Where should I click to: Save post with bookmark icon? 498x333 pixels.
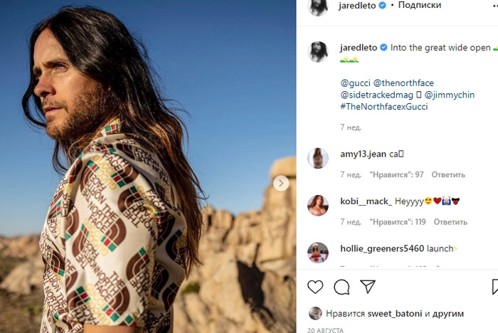click(495, 287)
